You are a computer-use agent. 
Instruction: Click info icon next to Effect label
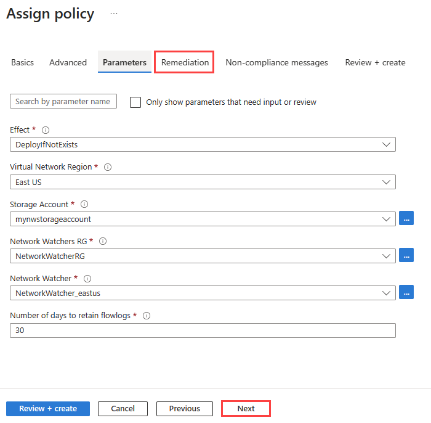(x=46, y=130)
